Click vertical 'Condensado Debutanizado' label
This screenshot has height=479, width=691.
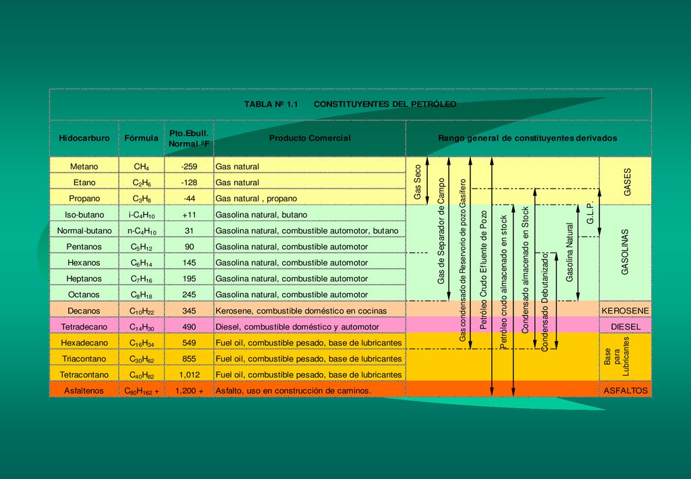click(545, 302)
